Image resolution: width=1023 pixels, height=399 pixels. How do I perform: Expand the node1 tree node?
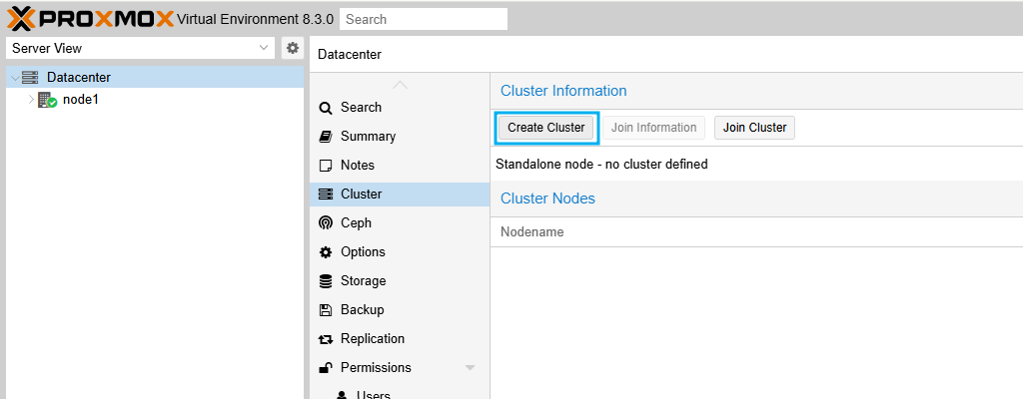31,101
